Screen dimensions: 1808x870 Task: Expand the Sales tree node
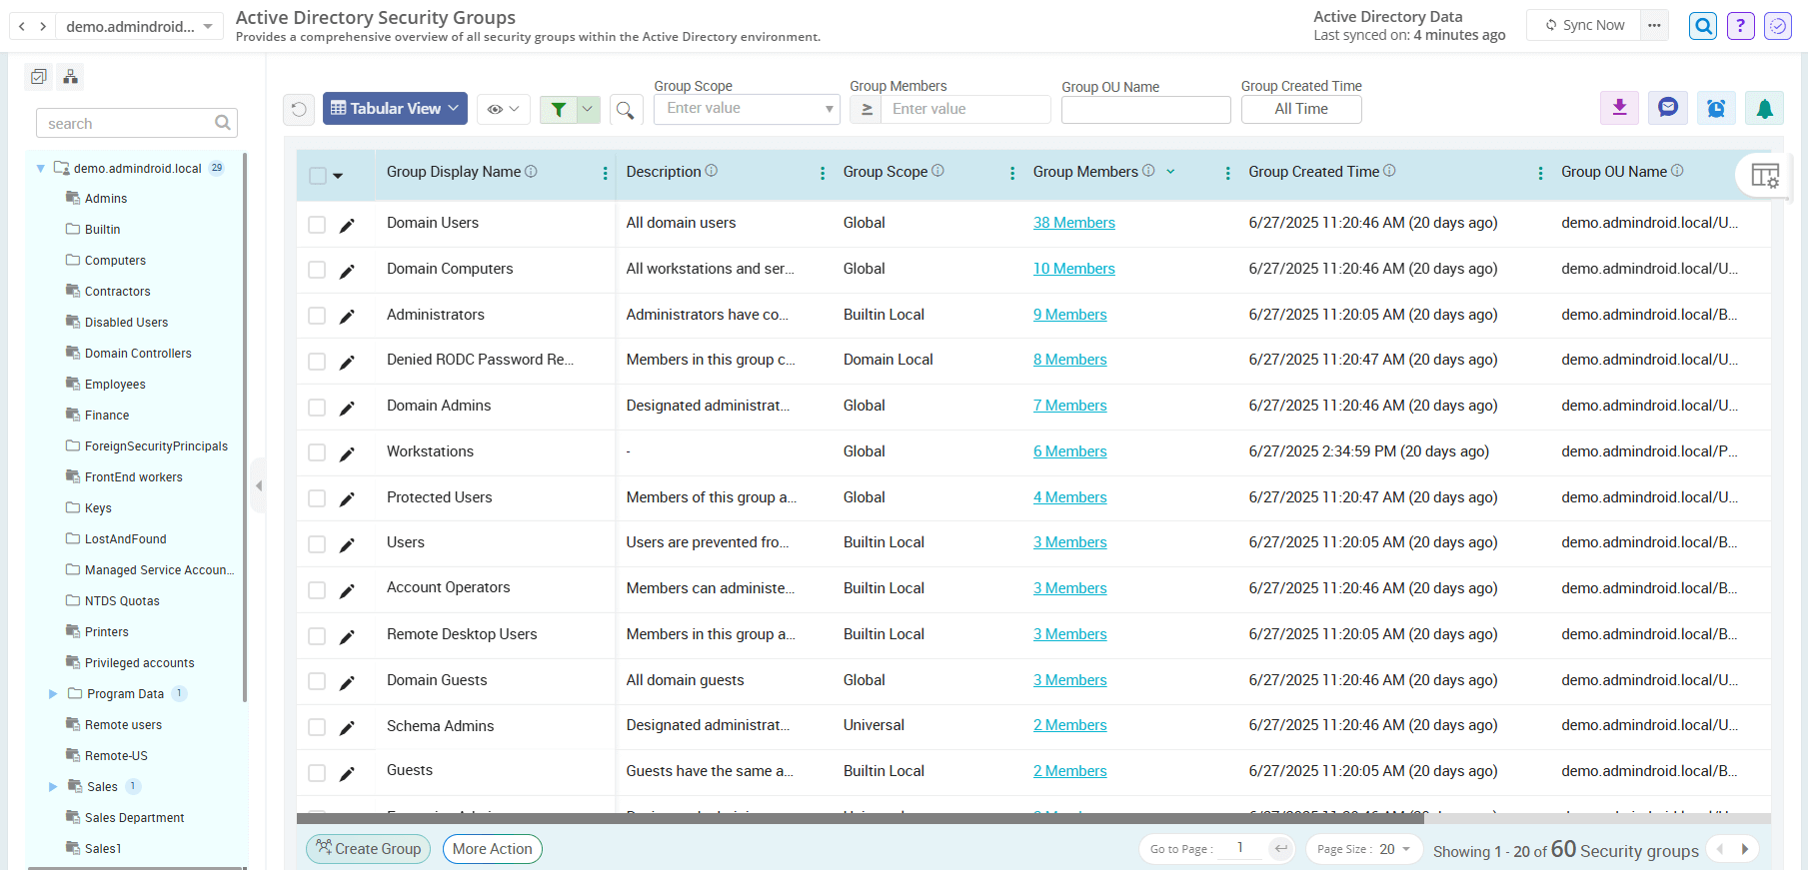point(53,787)
